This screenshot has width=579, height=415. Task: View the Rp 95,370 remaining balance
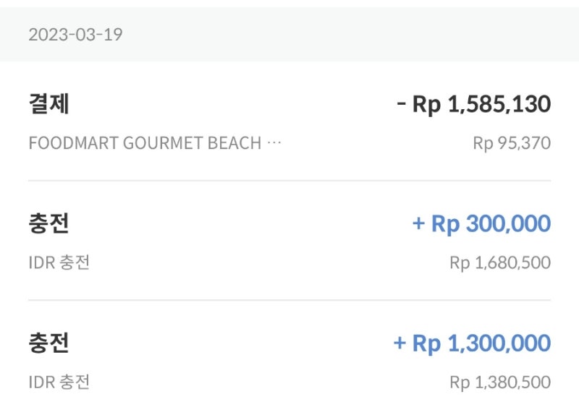pos(512,143)
